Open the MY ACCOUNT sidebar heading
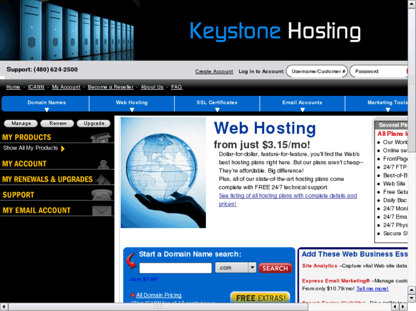This screenshot has height=311, width=416. pyautogui.click(x=24, y=164)
